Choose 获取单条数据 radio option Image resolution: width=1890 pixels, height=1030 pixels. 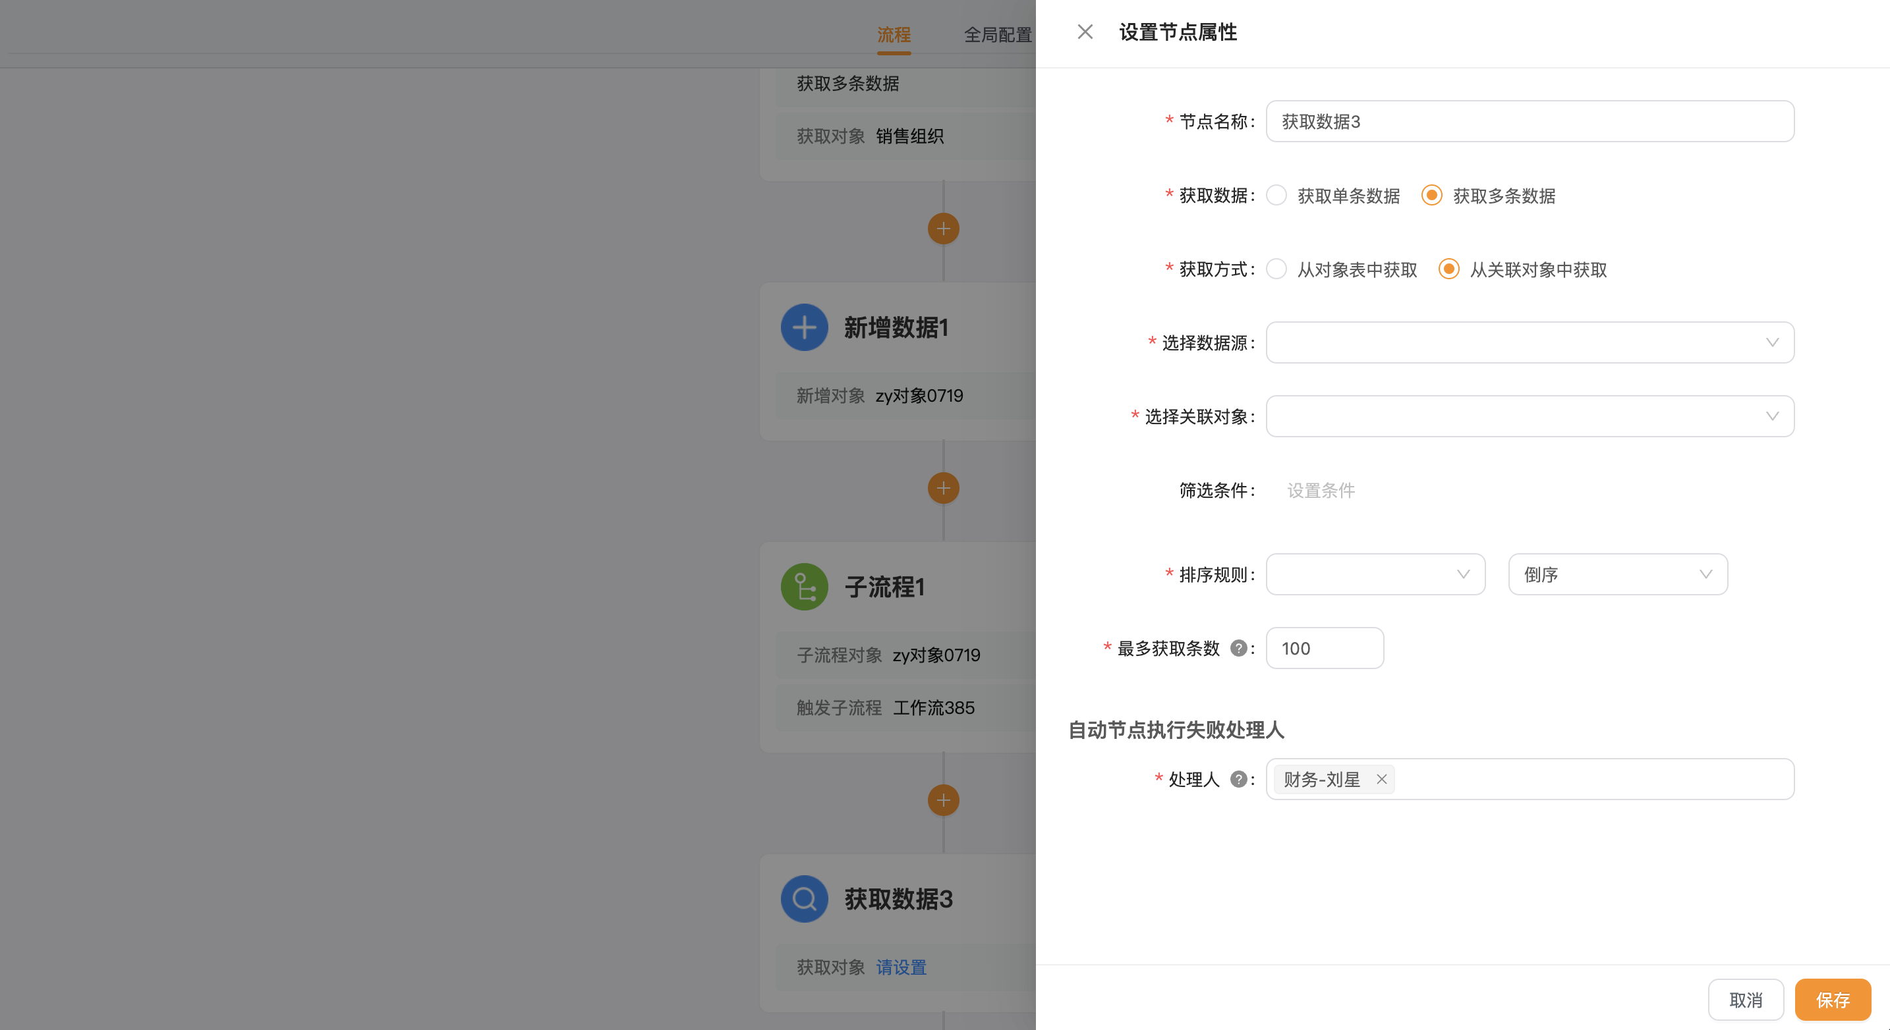pyautogui.click(x=1276, y=196)
